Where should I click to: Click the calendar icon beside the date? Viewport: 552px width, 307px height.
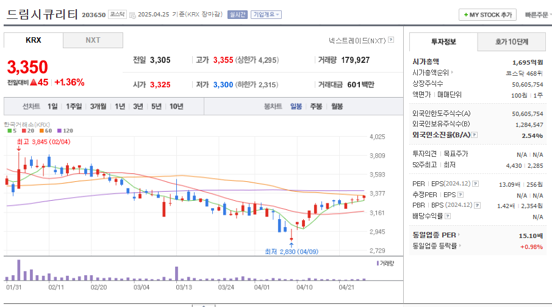(132, 15)
